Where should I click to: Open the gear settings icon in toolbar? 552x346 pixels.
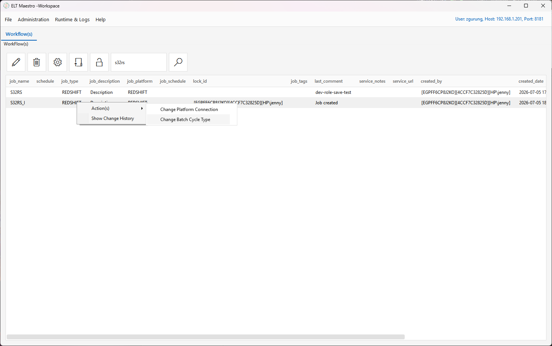58,62
